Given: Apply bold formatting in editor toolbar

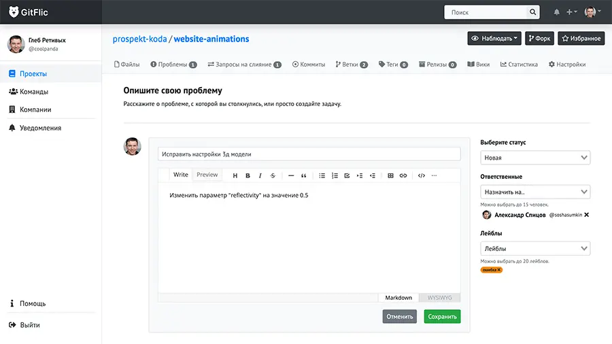Looking at the screenshot, I should [x=248, y=175].
